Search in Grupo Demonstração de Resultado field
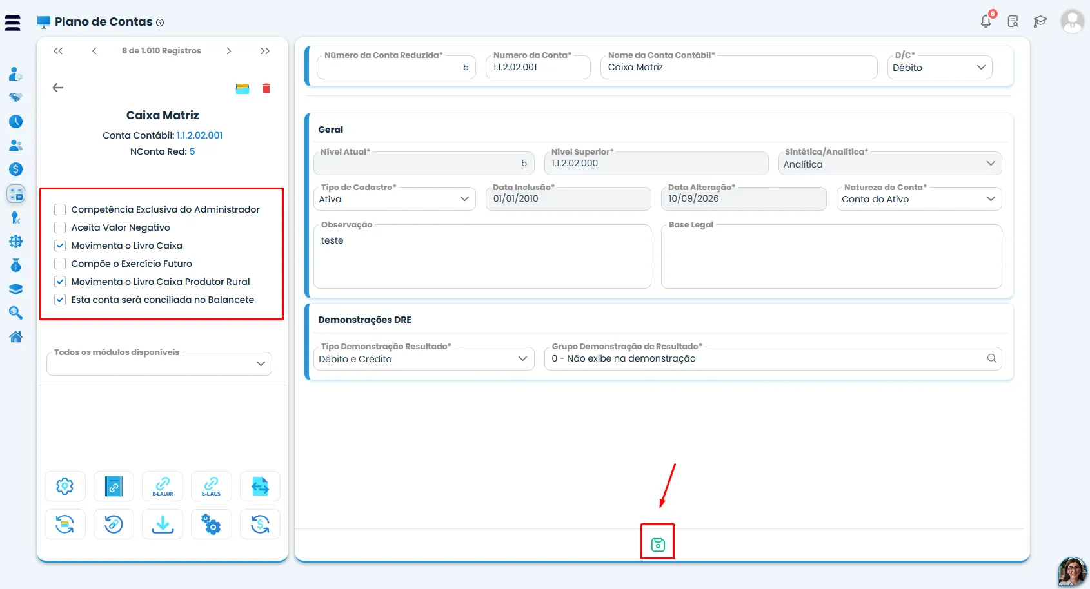The image size is (1090, 589). tap(991, 358)
